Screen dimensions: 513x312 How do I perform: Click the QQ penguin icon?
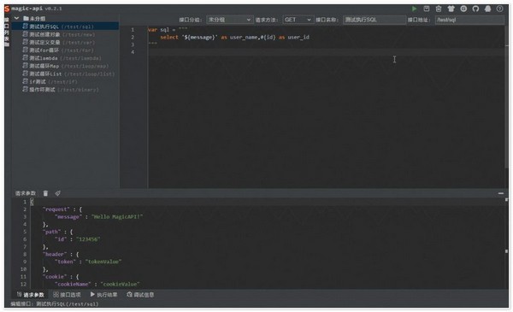(488, 9)
